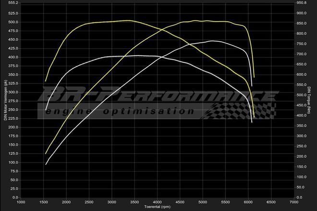Click the 800.0 label on right axis
317x211 pixels.
pyautogui.click(x=302, y=34)
